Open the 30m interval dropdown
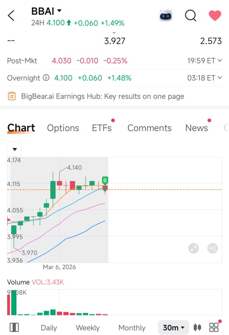This screenshot has width=229, height=335. [x=173, y=327]
